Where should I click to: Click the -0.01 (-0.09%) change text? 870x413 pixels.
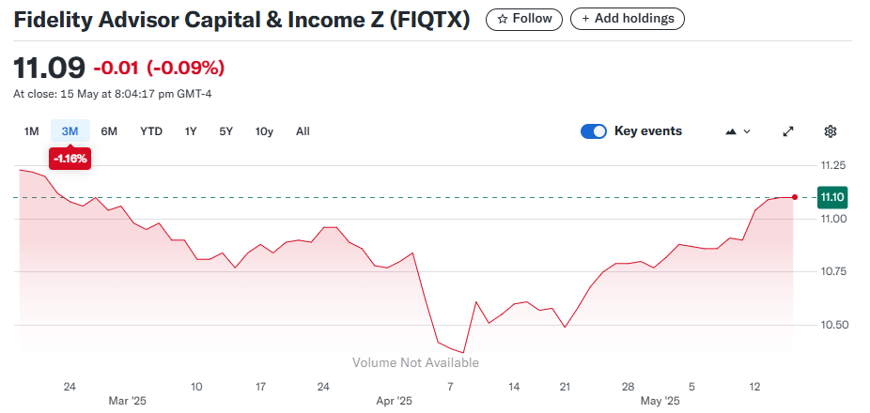coord(159,69)
